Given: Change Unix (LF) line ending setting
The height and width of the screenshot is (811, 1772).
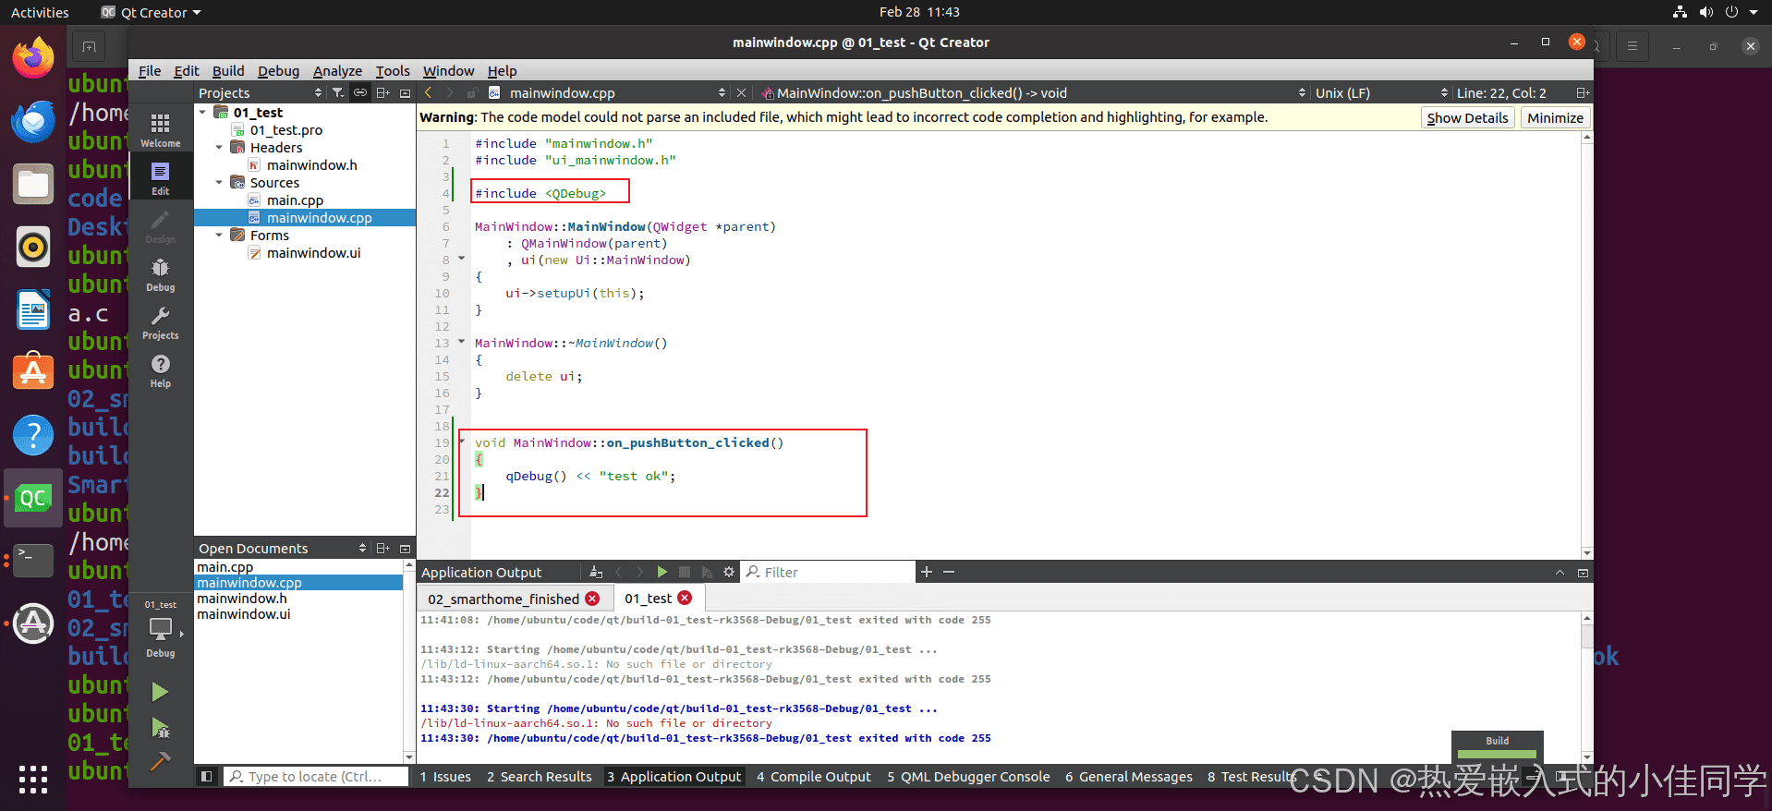Looking at the screenshot, I should pyautogui.click(x=1381, y=93).
